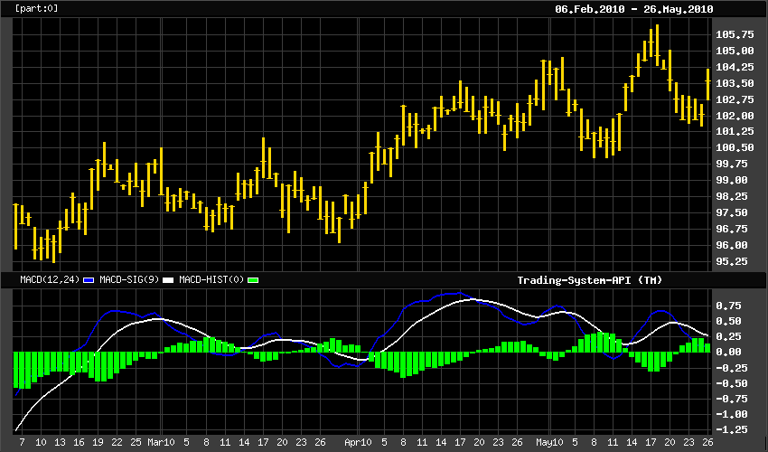The image size is (768, 452).
Task: Click the 25 date label before Mar10
Action: [x=136, y=442]
